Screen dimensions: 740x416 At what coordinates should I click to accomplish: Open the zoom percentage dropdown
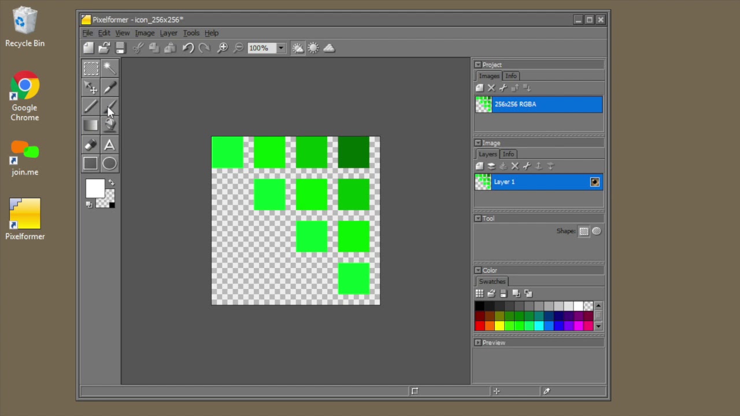pyautogui.click(x=281, y=48)
